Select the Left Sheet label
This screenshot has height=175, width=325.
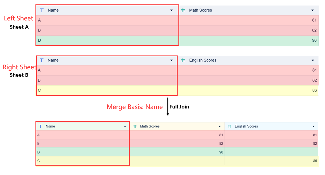[x=19, y=18]
